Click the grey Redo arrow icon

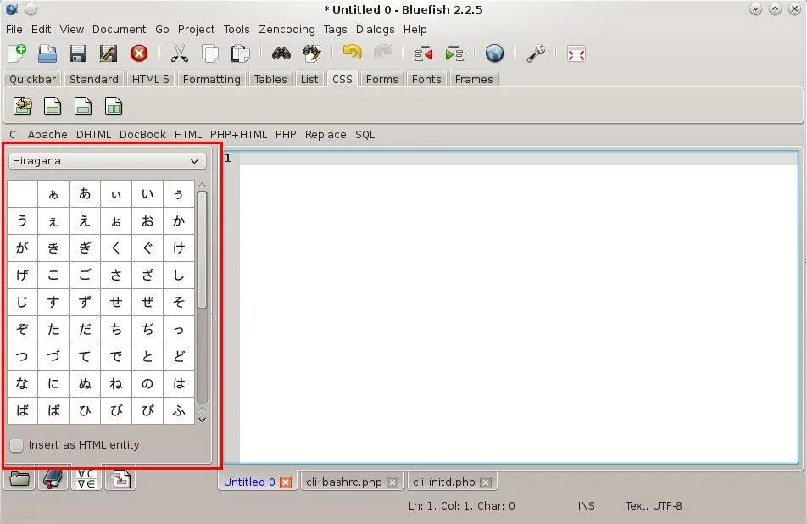(x=383, y=53)
